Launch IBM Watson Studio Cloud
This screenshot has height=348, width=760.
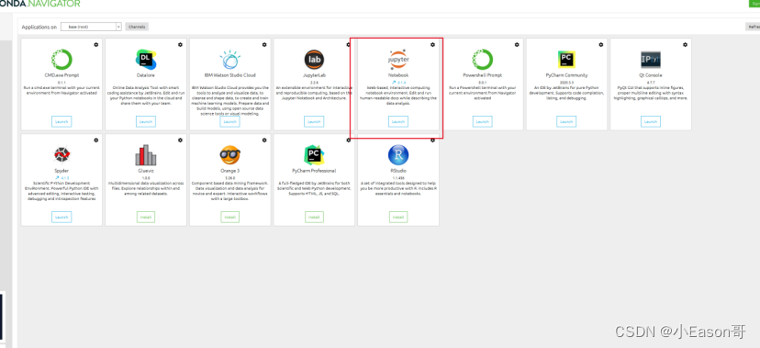coord(229,121)
